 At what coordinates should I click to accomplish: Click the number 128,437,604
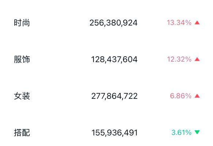[114, 59]
